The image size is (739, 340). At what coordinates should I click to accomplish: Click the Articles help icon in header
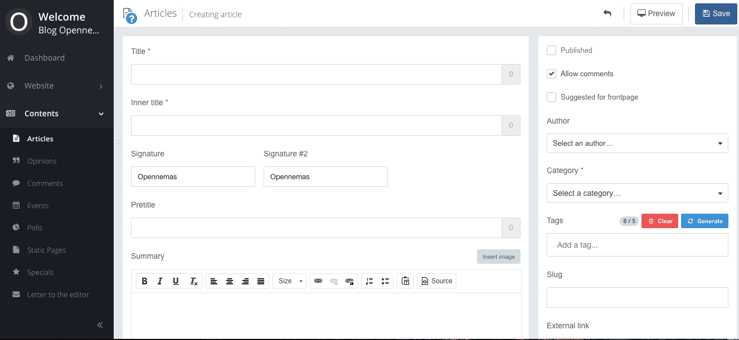pyautogui.click(x=130, y=16)
